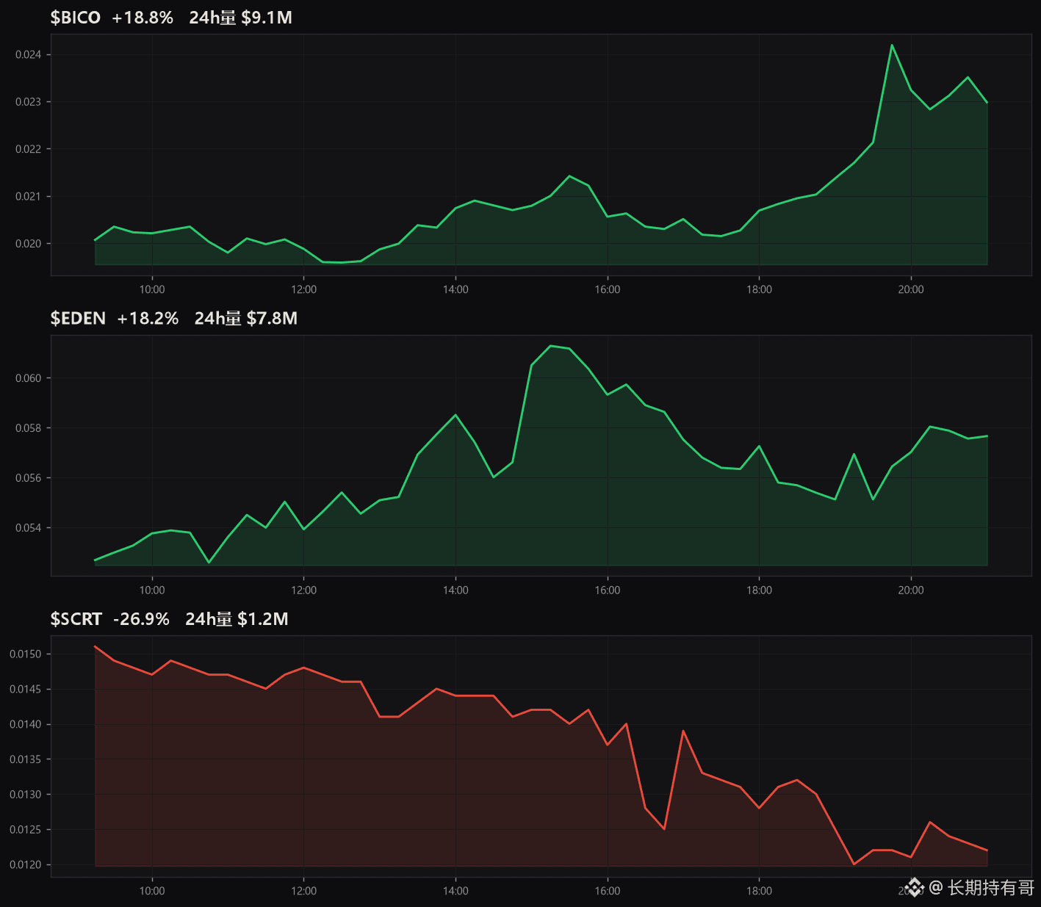The height and width of the screenshot is (907, 1041).
Task: Select the -26.9% change figure
Action: (x=141, y=619)
